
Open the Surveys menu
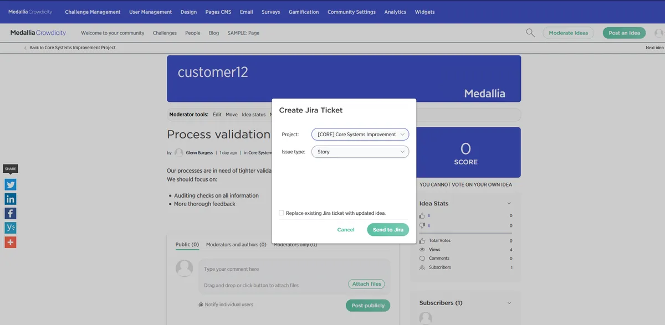point(271,12)
